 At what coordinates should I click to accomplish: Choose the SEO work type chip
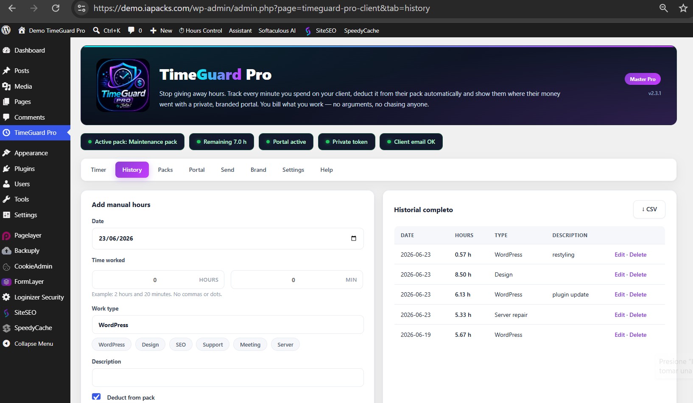click(x=181, y=344)
